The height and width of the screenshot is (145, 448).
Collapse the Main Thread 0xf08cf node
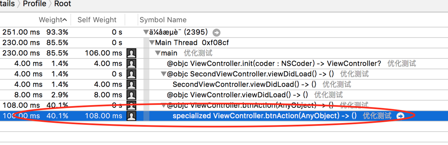pyautogui.click(x=152, y=43)
